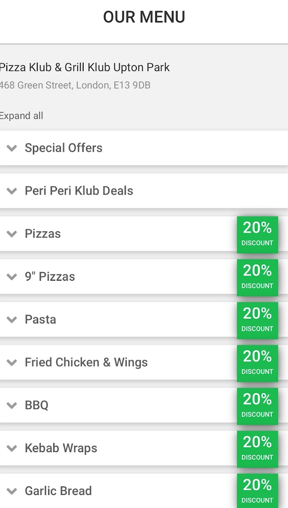
Task: Expand the BBQ section arrow
Action: tap(12, 405)
